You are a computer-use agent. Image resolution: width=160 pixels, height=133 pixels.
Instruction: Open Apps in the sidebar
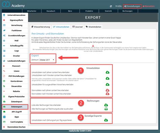point(15,117)
